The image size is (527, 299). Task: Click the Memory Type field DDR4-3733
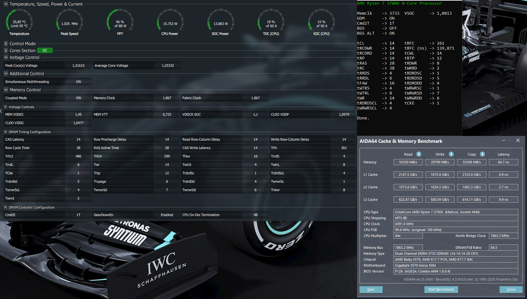tap(456, 253)
